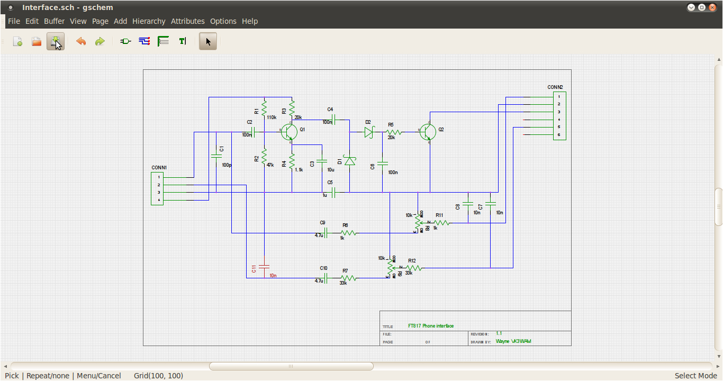Select the Add Nets tool
The width and height of the screenshot is (723, 381).
tap(144, 41)
